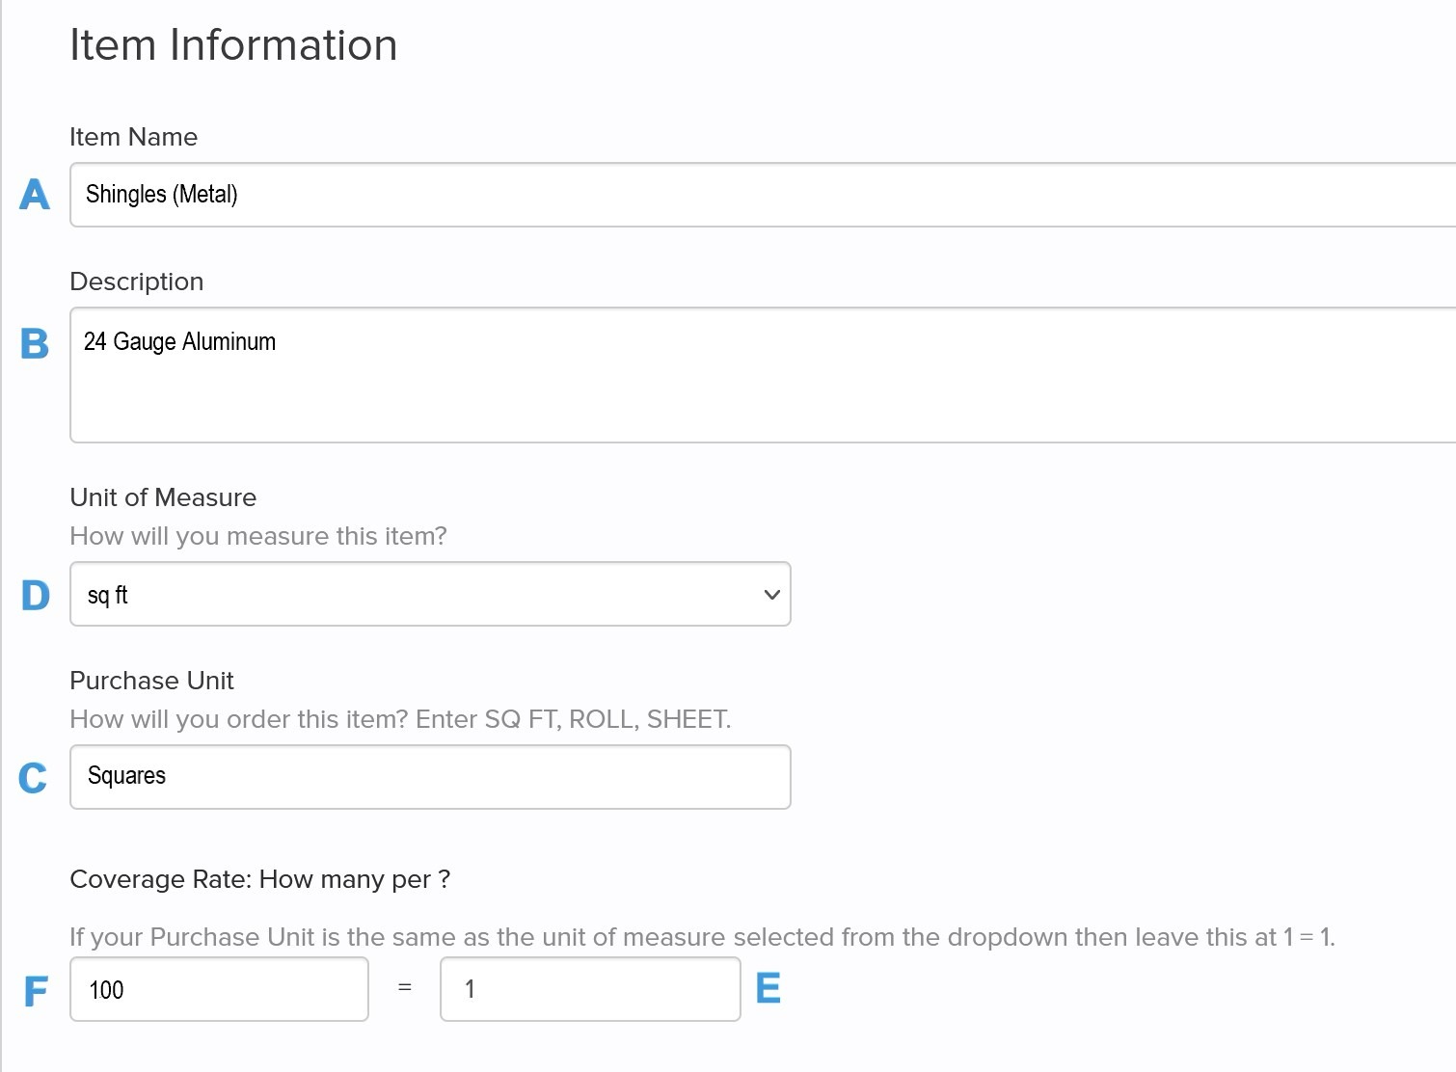This screenshot has height=1072, width=1456.
Task: Click the blue letter A marker
Action: tap(35, 195)
